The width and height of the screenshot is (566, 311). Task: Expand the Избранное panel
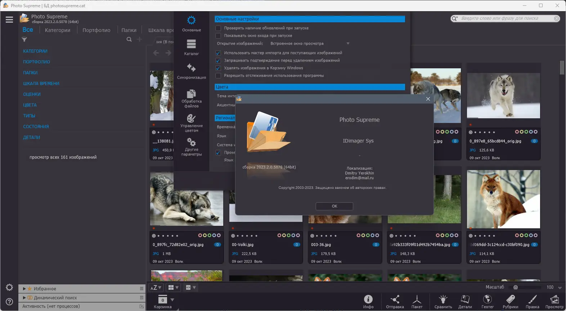tap(24, 289)
